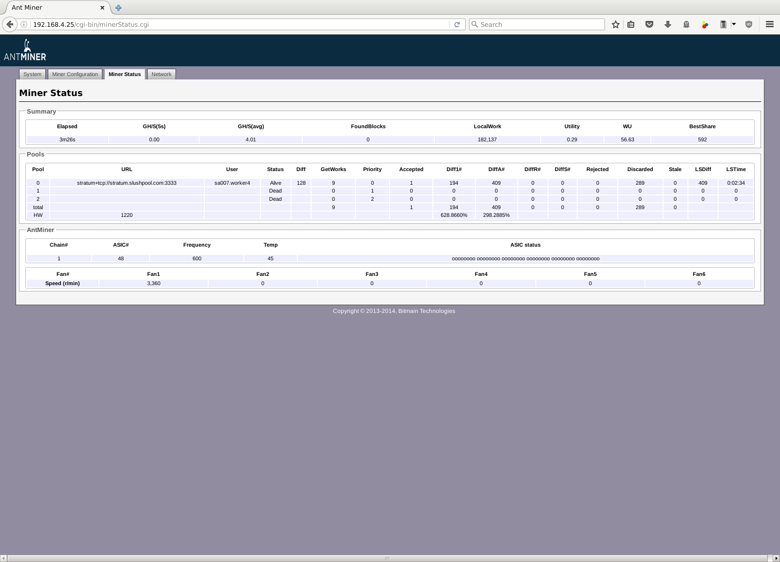The height and width of the screenshot is (562, 780).
Task: Open the Ghostery ghost extension icon
Action: click(686, 24)
